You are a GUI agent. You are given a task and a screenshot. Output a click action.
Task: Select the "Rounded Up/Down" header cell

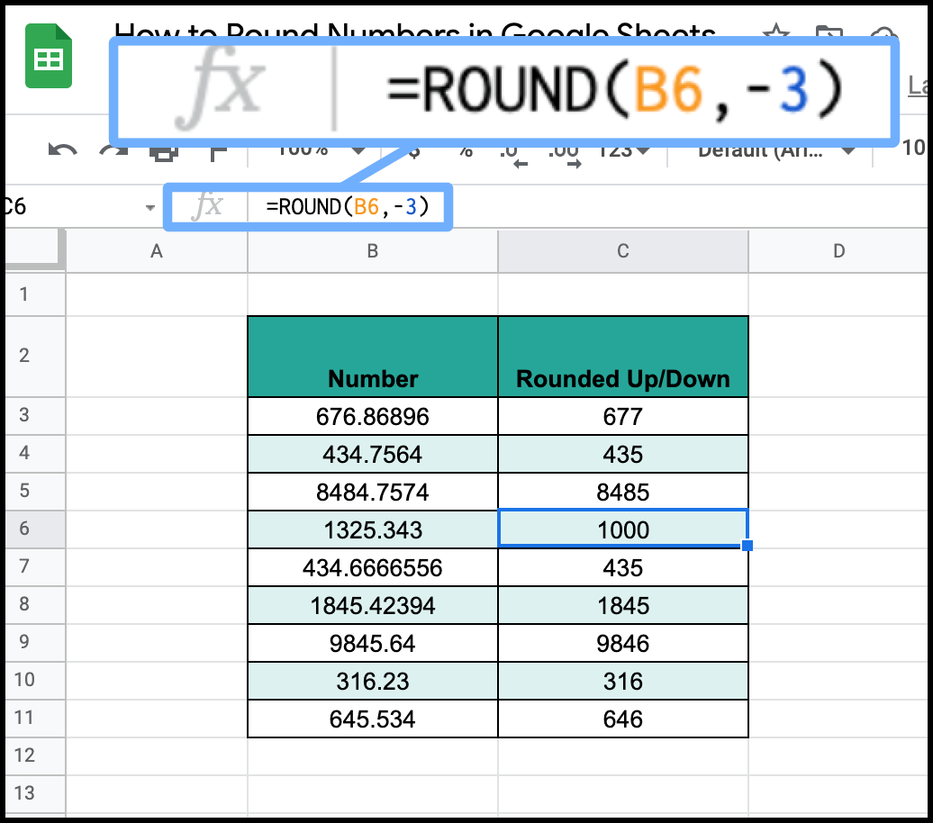click(623, 357)
